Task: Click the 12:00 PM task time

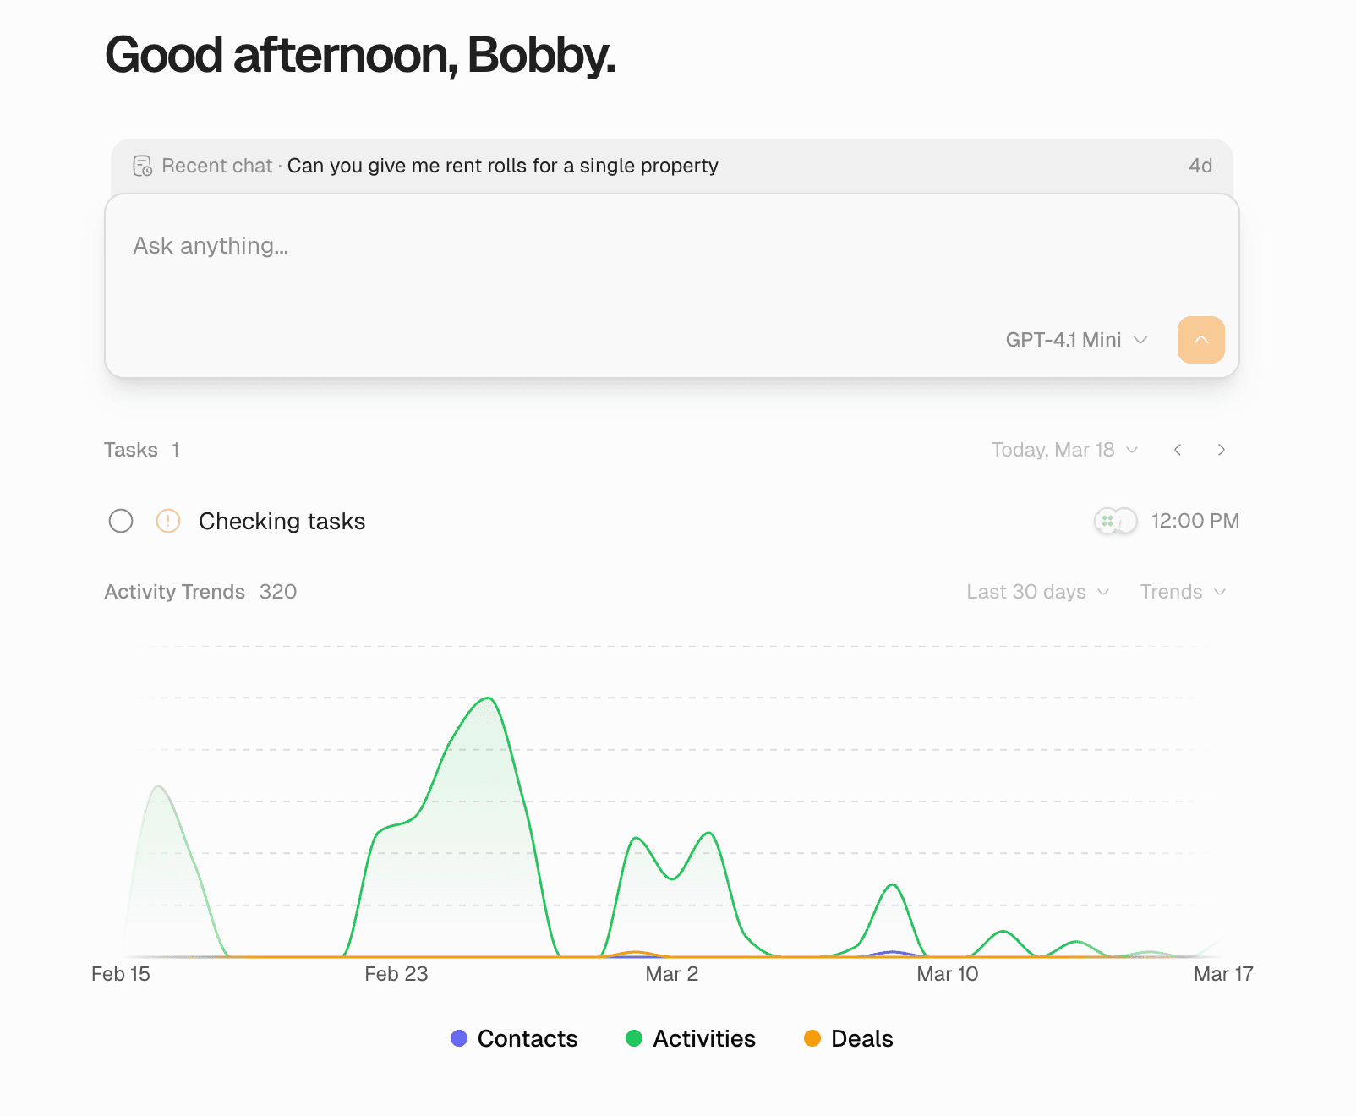Action: coord(1194,521)
